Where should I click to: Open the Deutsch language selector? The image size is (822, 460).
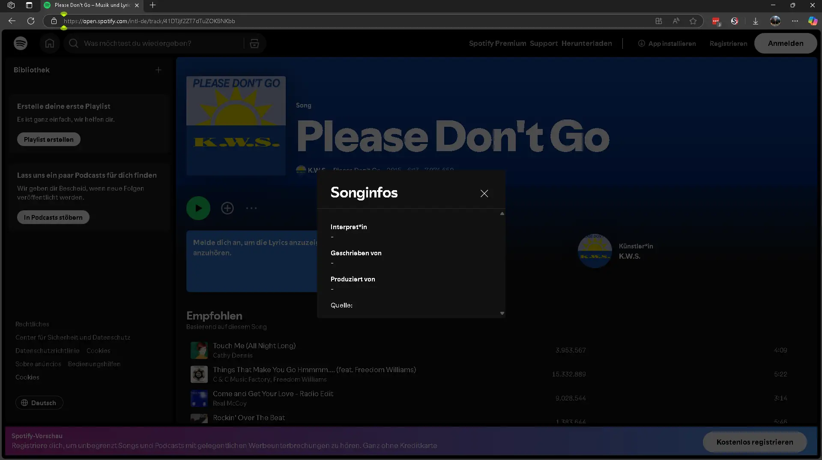tap(39, 403)
